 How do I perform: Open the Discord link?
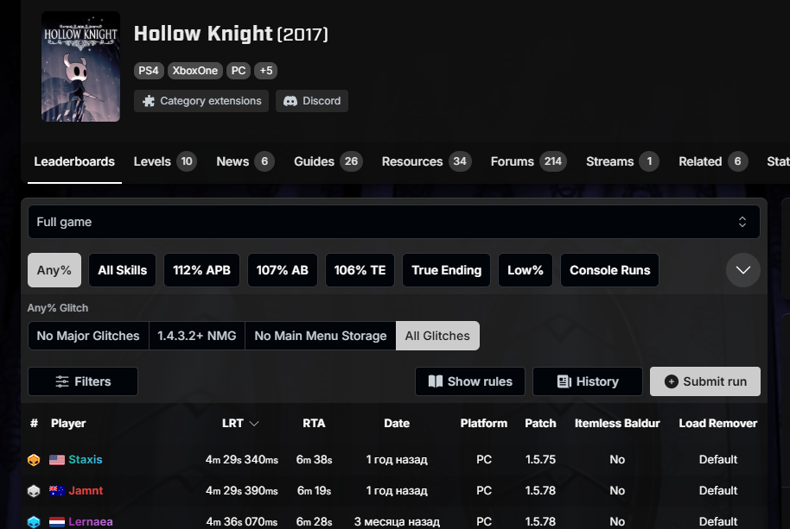point(312,101)
